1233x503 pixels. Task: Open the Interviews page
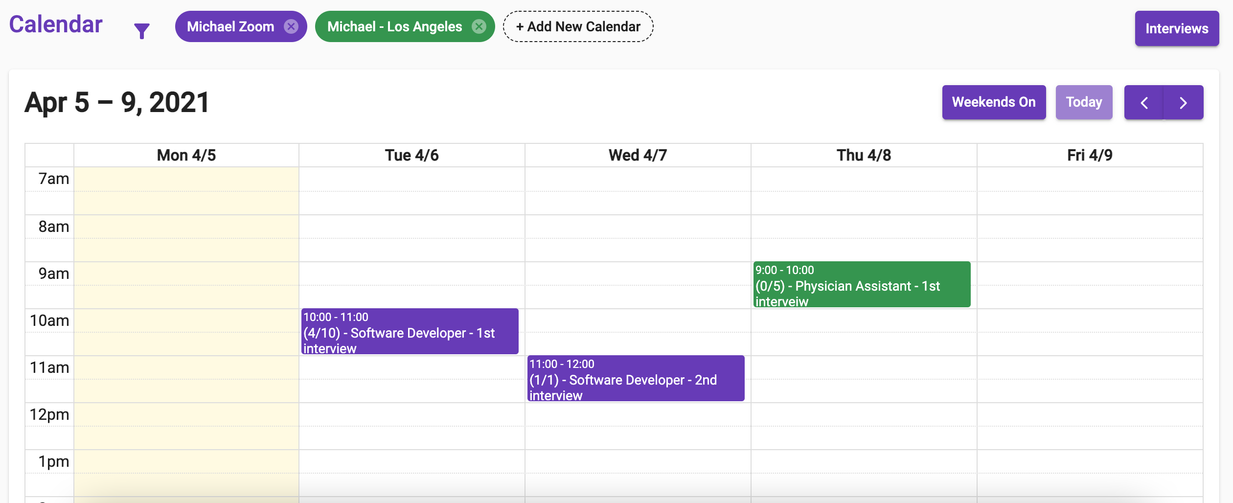click(1177, 28)
